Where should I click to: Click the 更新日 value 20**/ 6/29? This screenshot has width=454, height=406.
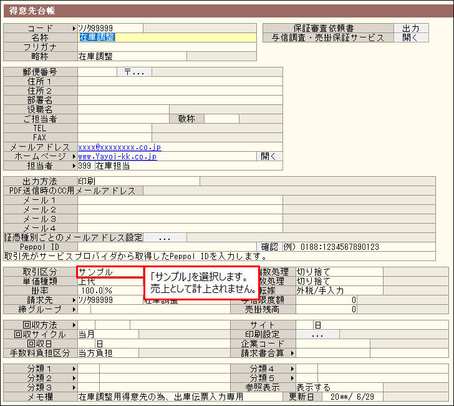pyautogui.click(x=352, y=397)
